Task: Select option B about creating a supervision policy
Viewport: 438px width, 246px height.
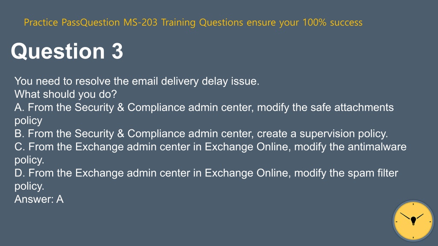Action: click(201, 134)
